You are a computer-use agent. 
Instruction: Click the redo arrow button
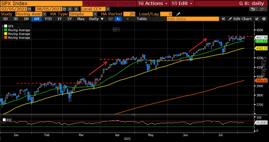[261, 9]
